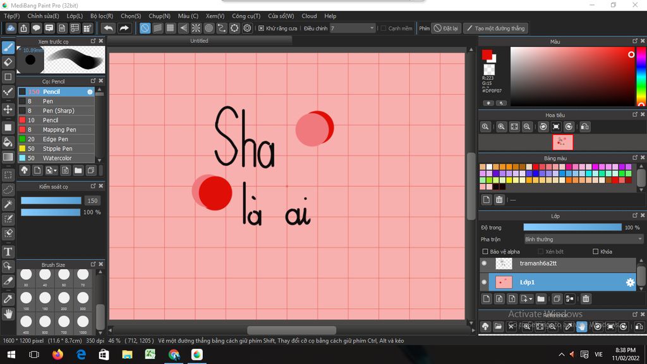Enable Bảo vệ alpha checkbox

485,252
